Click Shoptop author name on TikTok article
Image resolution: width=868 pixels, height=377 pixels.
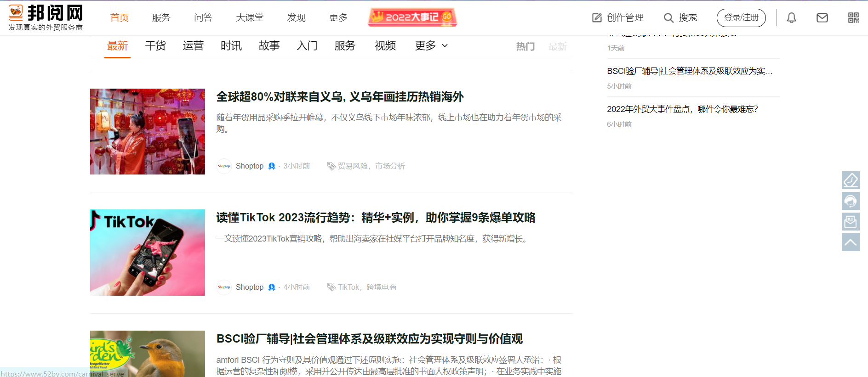point(250,287)
